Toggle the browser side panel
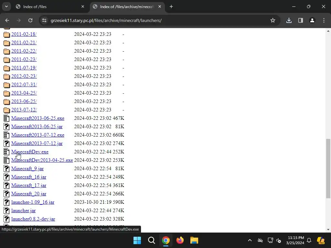 (301, 20)
